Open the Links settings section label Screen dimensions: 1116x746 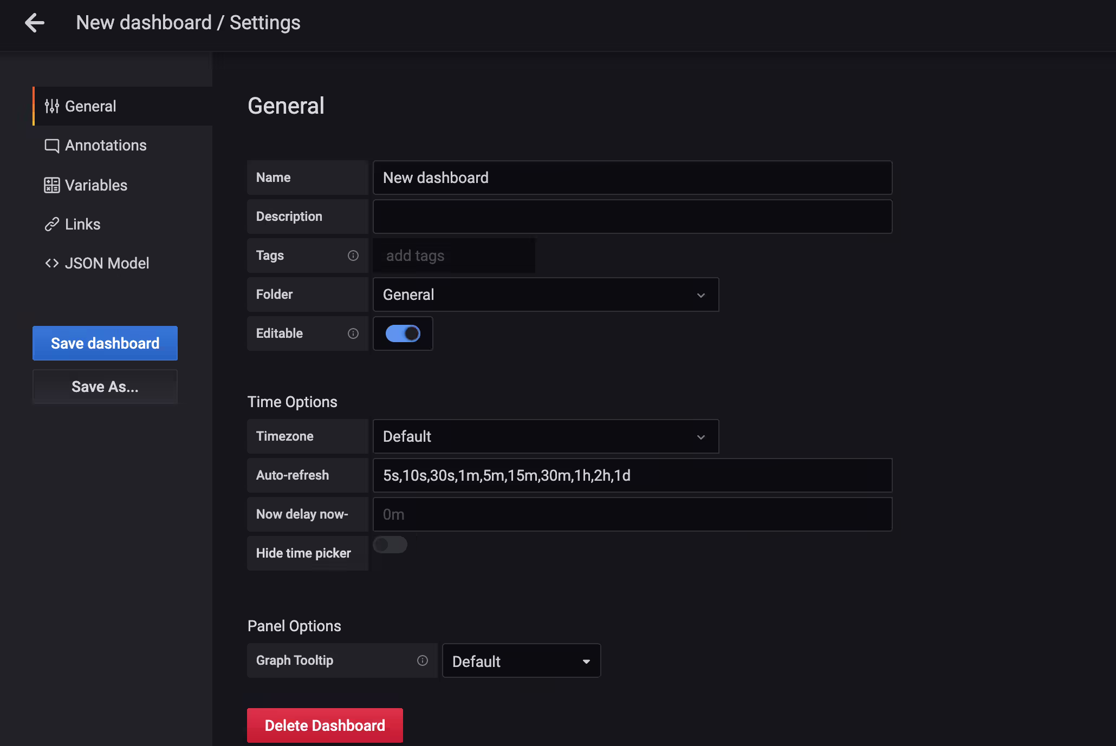(x=82, y=224)
